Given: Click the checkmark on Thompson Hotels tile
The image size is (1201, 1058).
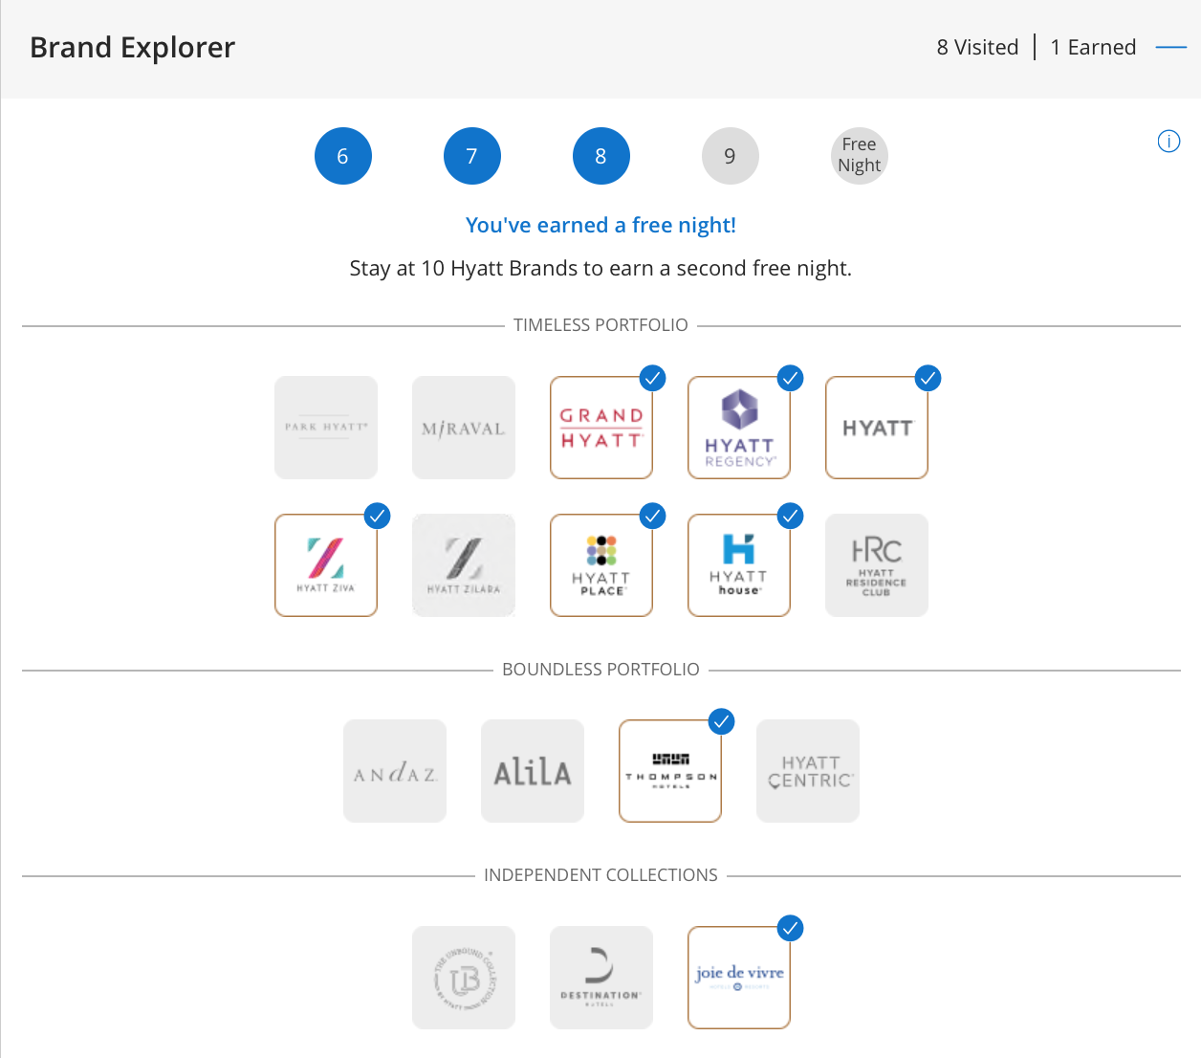Looking at the screenshot, I should 722,721.
